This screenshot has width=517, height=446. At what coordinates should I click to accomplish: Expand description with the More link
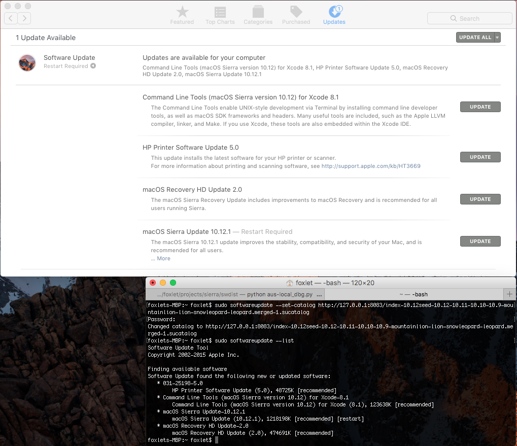pos(163,258)
